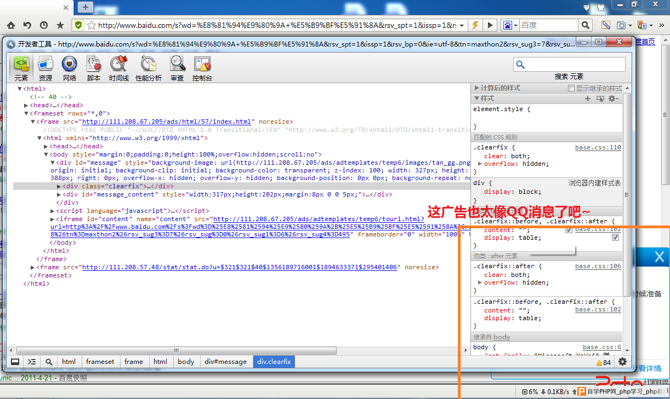The height and width of the screenshot is (399, 670).
Task: Click the element inspect magnifier icon at bottom
Action: tap(49, 362)
